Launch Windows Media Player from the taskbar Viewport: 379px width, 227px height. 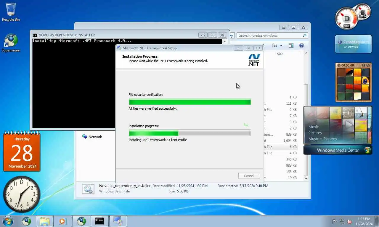point(62,221)
